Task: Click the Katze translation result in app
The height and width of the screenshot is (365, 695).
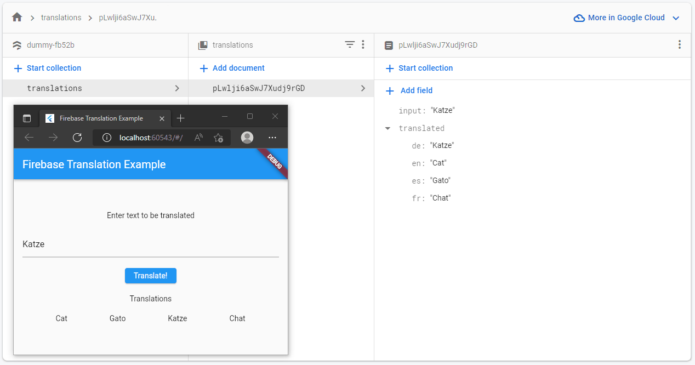Action: (x=178, y=318)
